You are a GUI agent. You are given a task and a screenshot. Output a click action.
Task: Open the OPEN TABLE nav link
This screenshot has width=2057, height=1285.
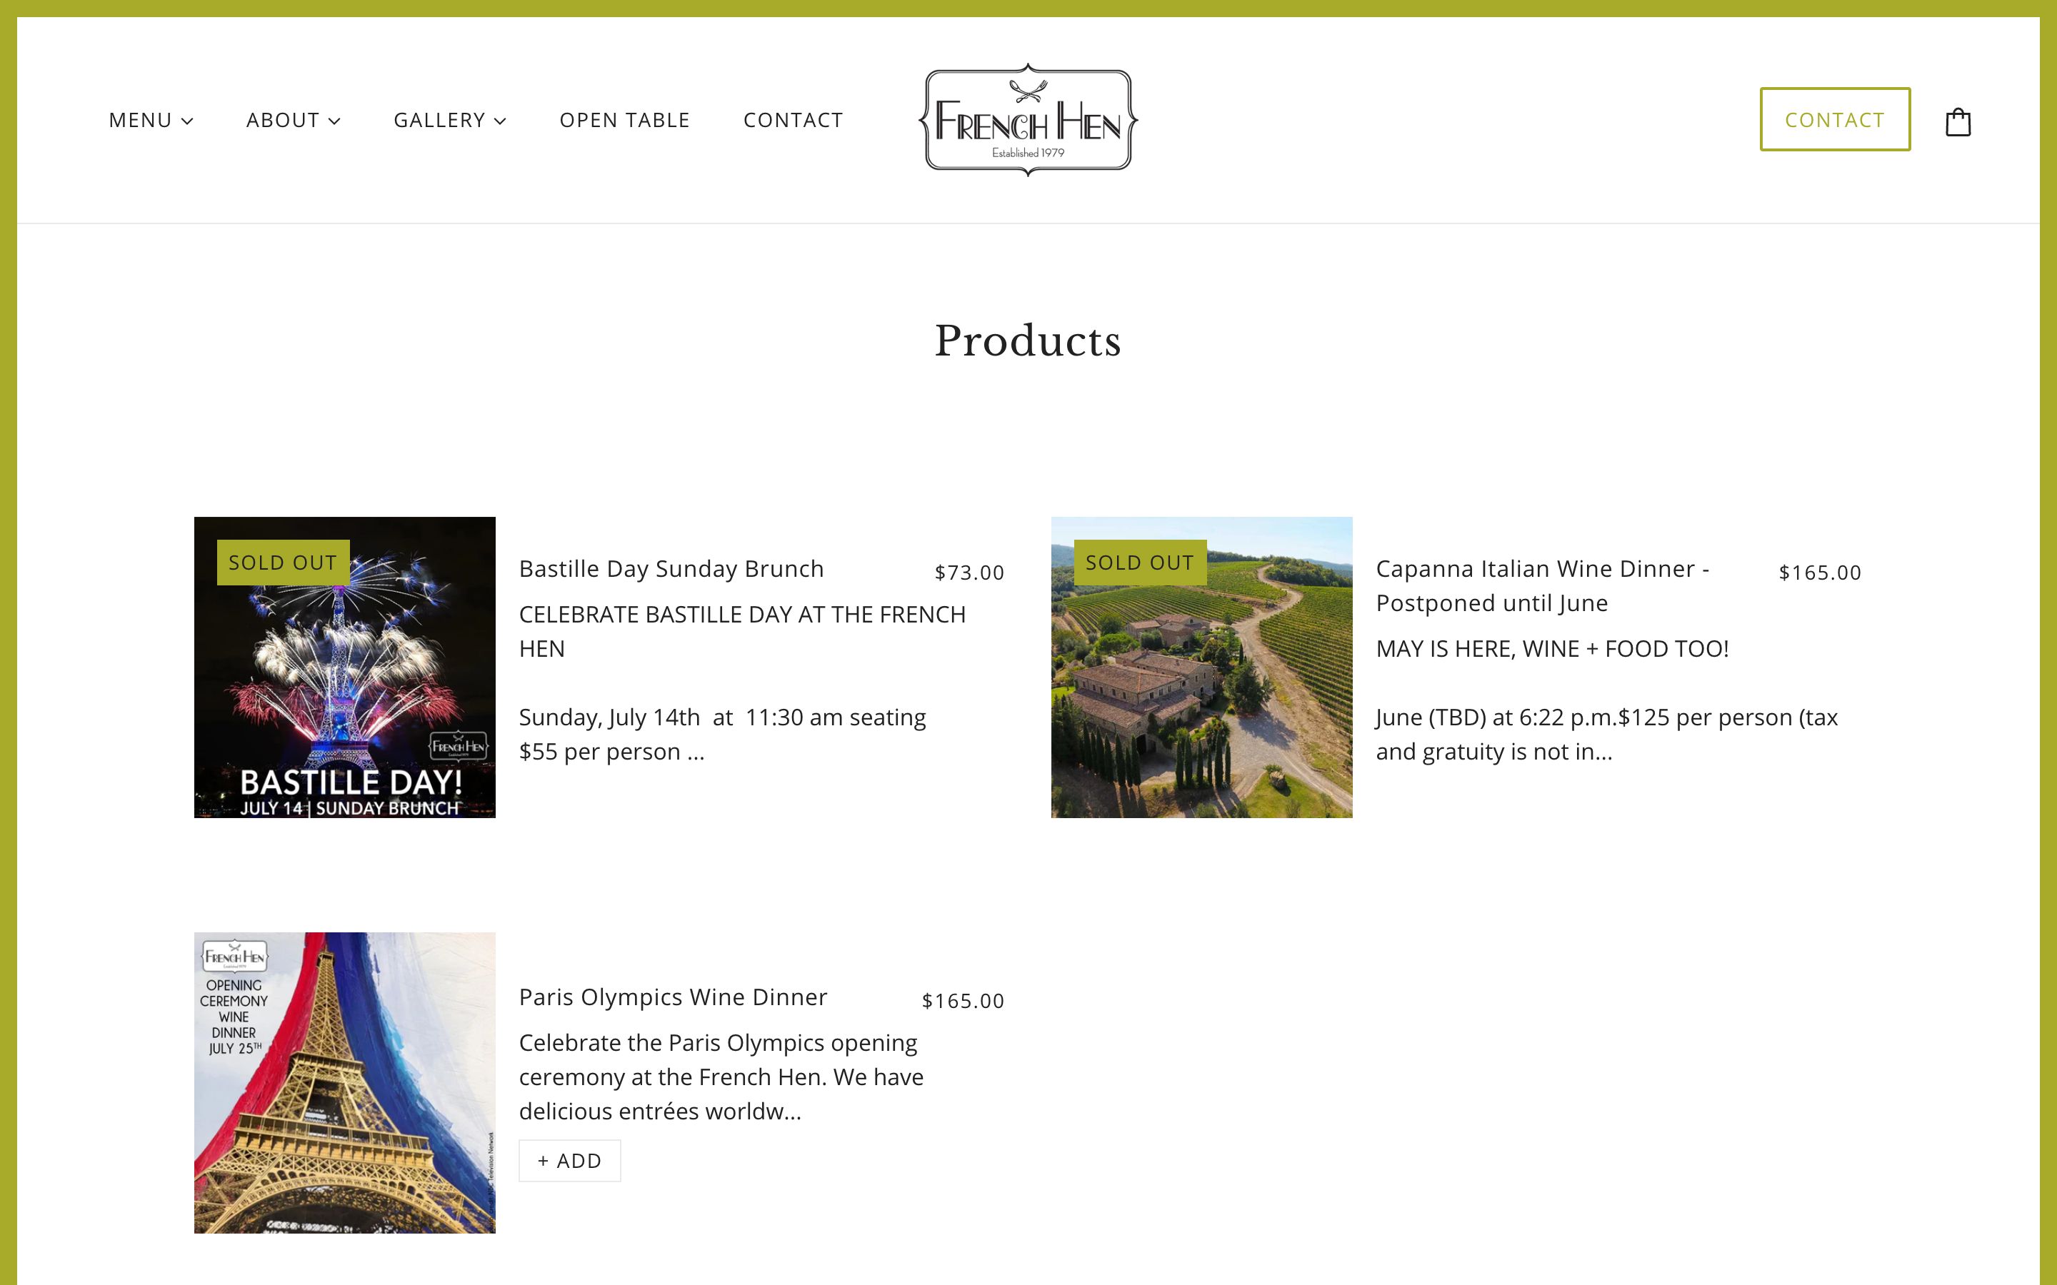coord(625,120)
